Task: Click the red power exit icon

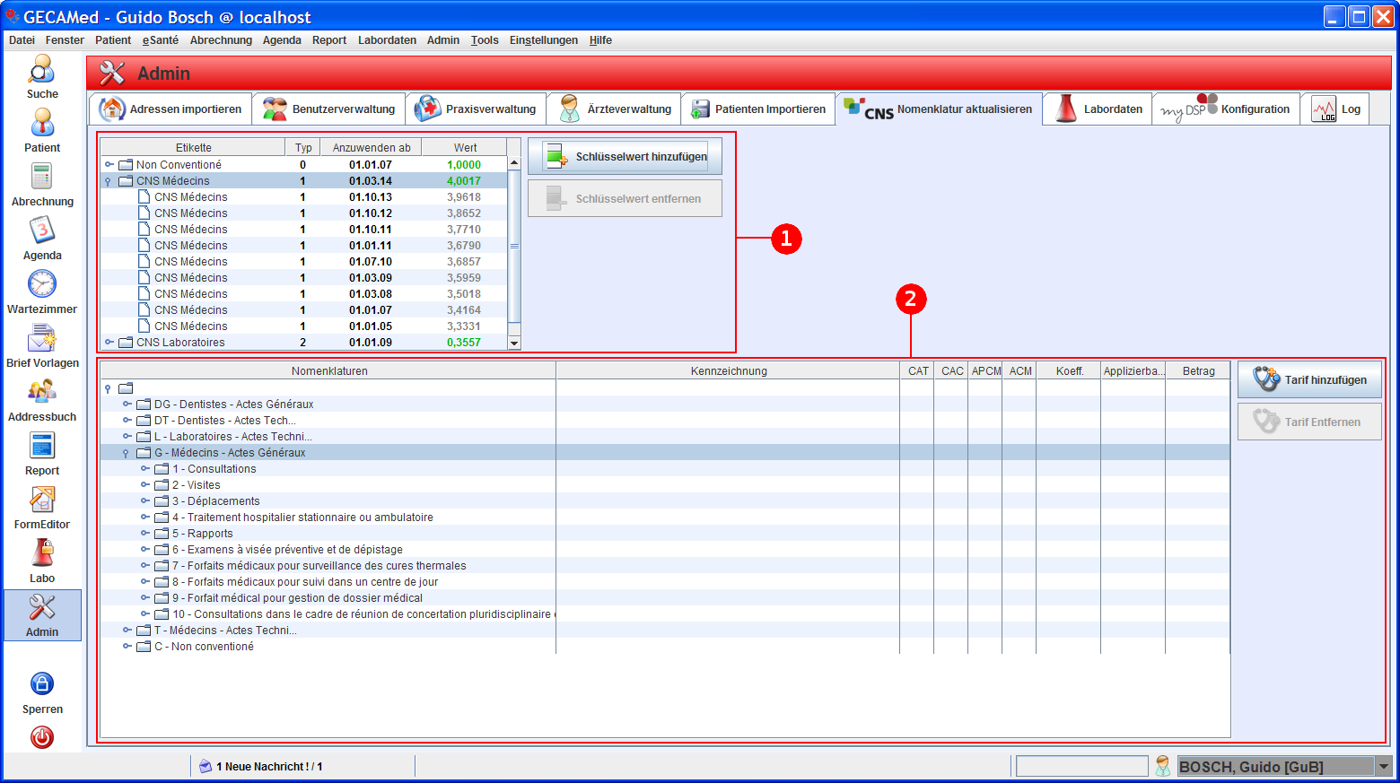Action: tap(42, 737)
